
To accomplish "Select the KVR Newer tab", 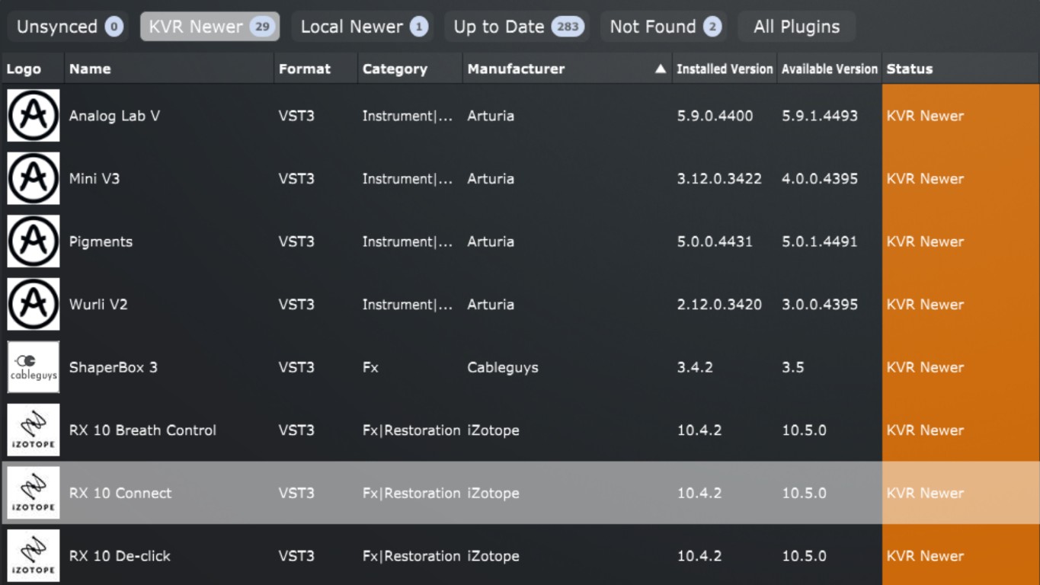I will 210,27.
